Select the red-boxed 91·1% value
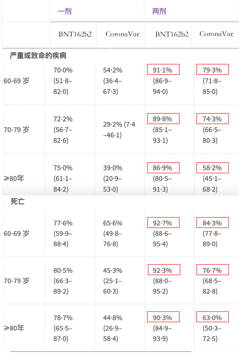Viewport: 239px width, 353px height. point(163,70)
